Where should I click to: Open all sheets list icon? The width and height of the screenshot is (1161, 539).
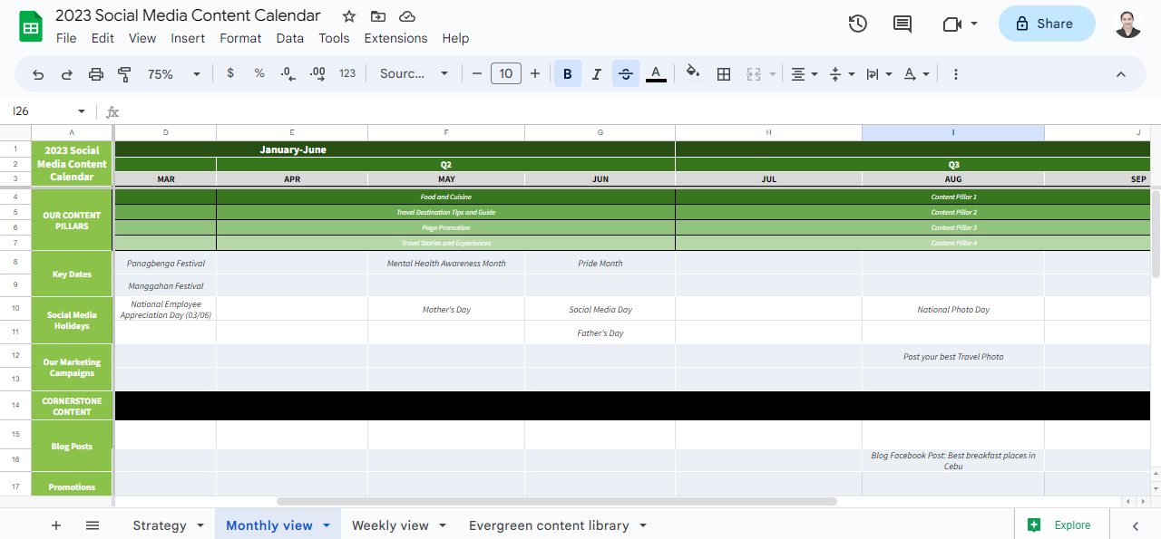(x=93, y=525)
